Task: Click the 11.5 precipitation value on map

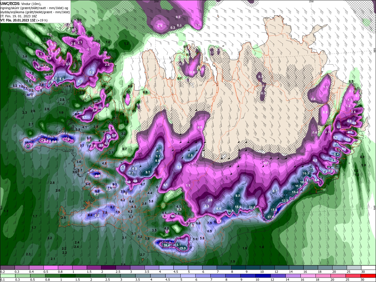Action: (x=298, y=186)
